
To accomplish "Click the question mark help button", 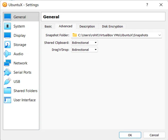I will click(147, 5).
